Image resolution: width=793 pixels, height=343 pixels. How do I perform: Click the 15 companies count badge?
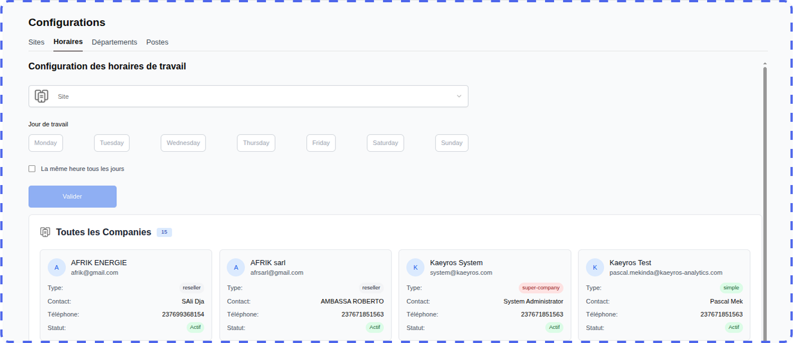[x=164, y=232]
